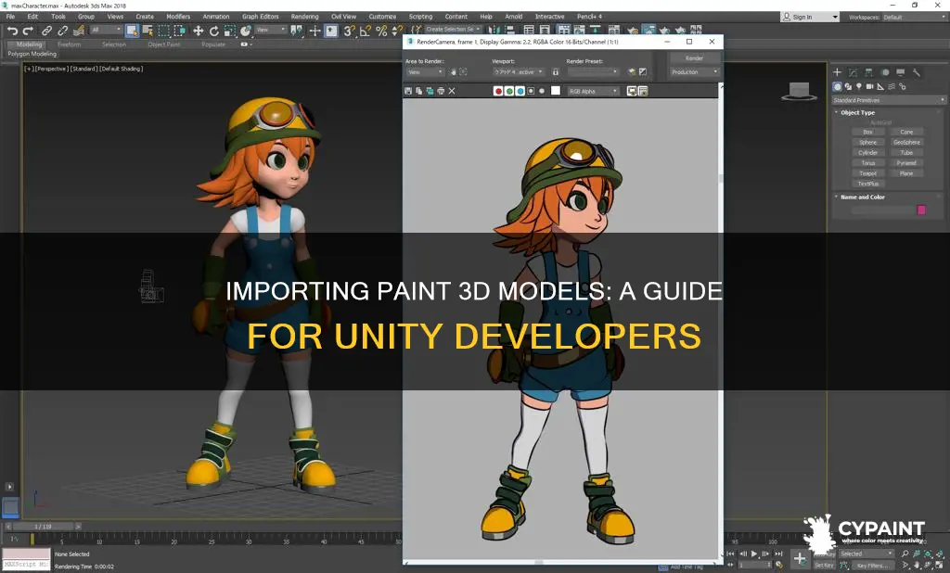Open the Utilities wrench tab in command panel
This screenshot has height=573, width=950.
[917, 72]
